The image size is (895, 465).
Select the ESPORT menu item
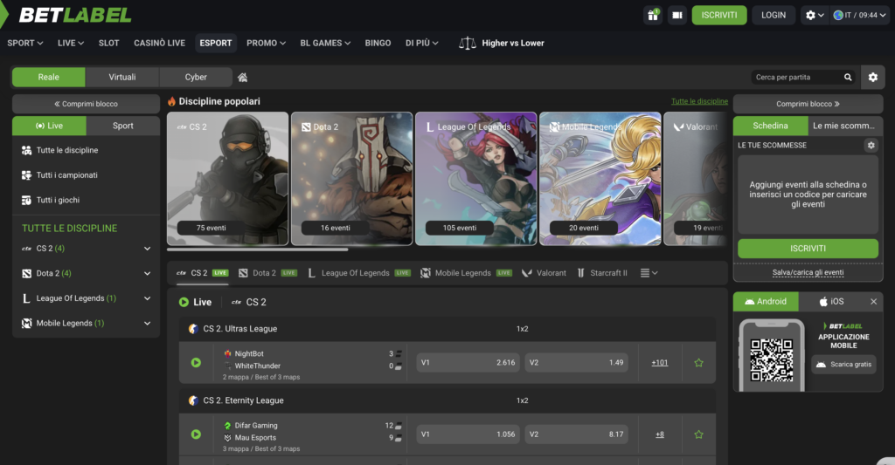(x=216, y=43)
